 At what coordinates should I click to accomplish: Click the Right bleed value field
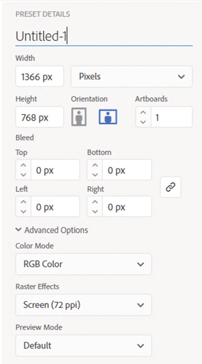pyautogui.click(x=126, y=207)
